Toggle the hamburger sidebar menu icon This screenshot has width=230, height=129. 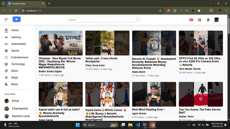(x=6, y=20)
